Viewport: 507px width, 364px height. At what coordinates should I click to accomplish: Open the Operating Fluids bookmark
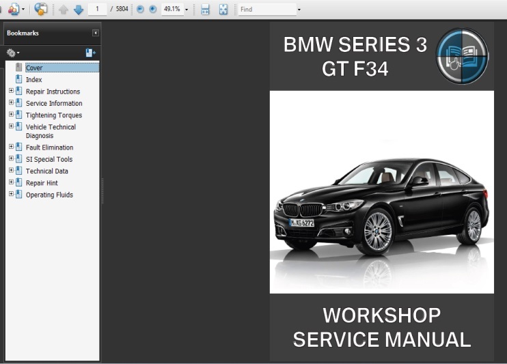coord(49,195)
